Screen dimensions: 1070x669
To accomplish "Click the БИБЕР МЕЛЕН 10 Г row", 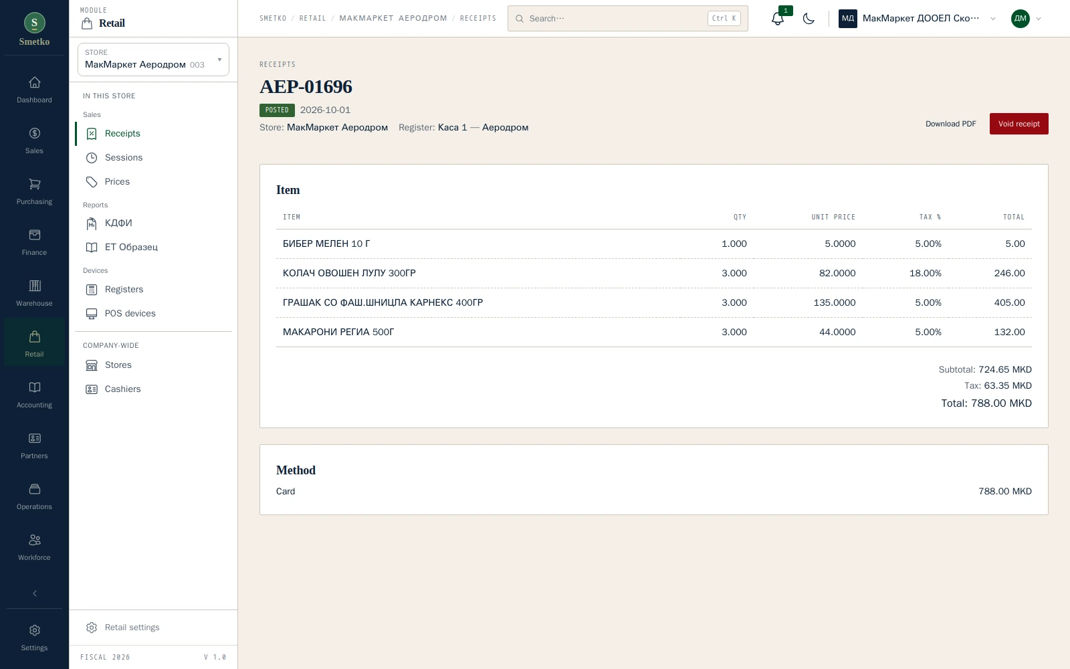I will [653, 244].
